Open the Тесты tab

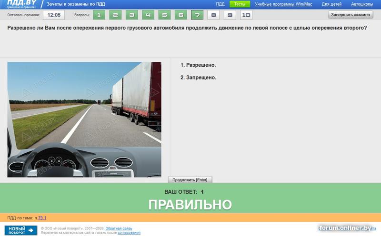[x=240, y=4]
